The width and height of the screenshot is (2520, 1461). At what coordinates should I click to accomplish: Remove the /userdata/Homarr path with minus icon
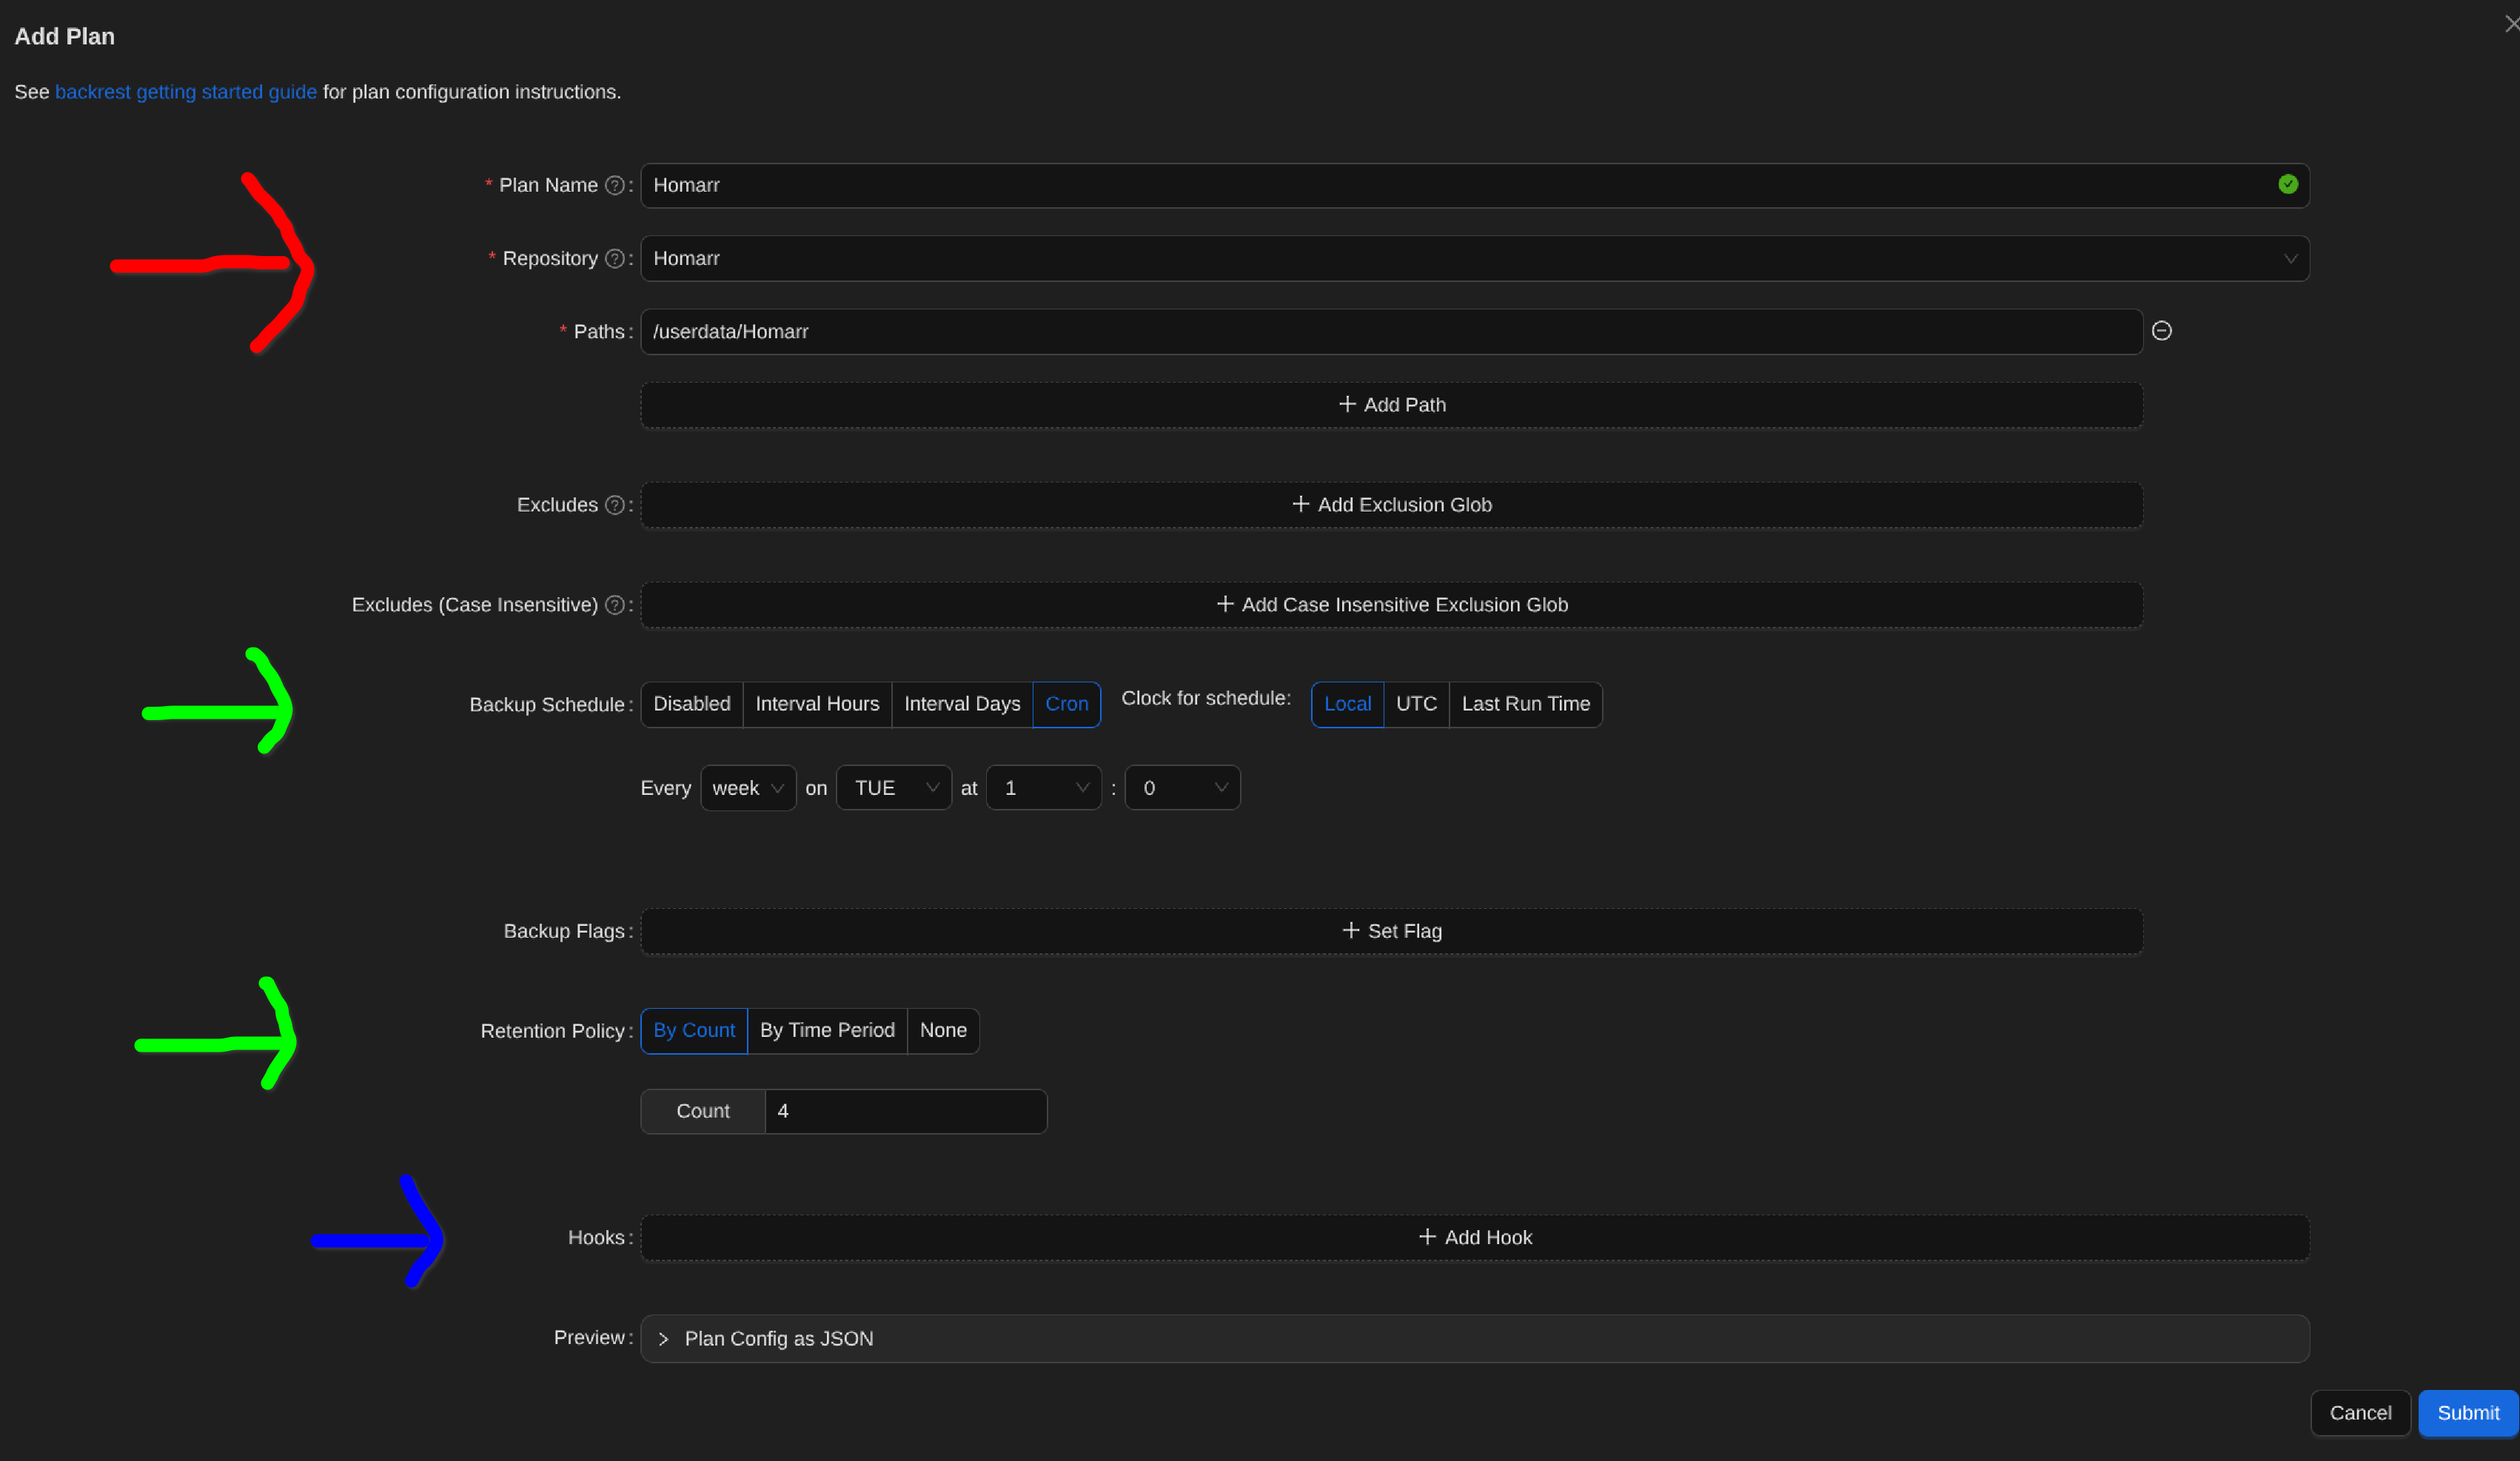2161,331
